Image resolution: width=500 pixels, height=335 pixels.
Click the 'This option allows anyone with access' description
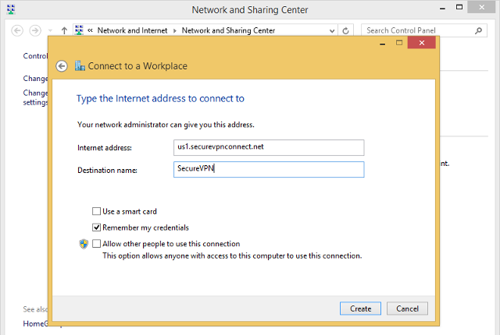coord(232,256)
